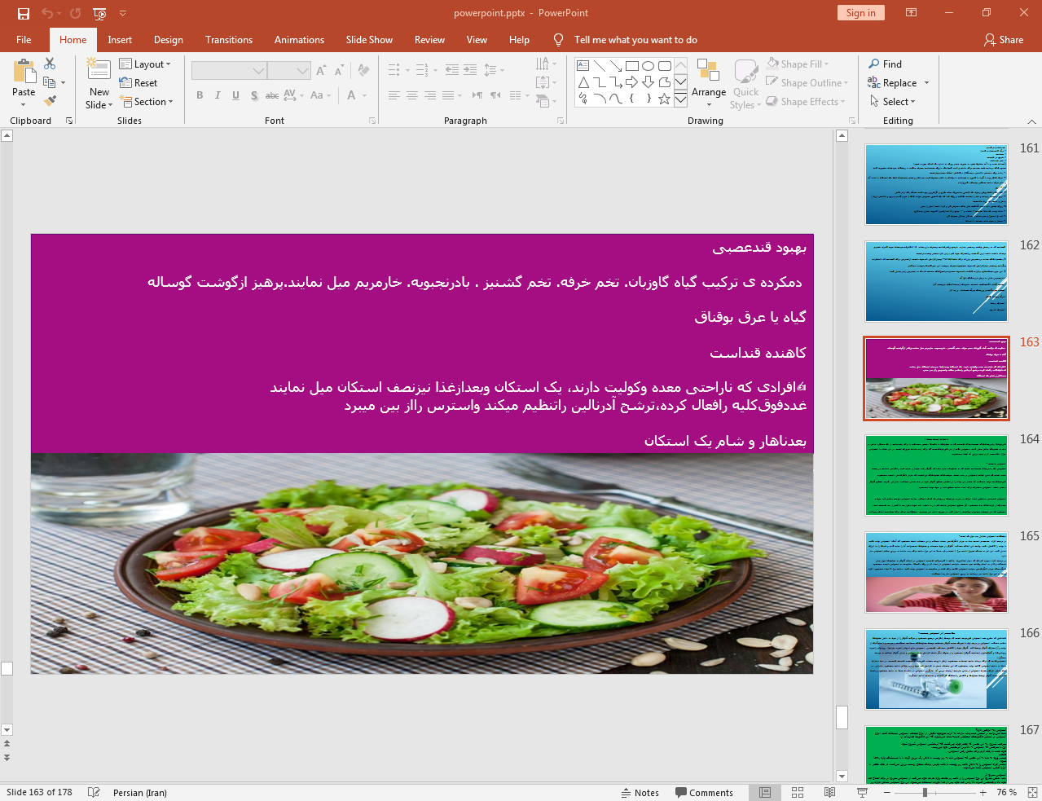
Task: Switch to Slide Sorter view
Action: (x=798, y=792)
